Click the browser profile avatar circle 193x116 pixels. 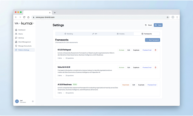173,17
